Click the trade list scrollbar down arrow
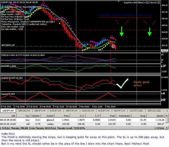This screenshot has width=169, height=147. pyautogui.click(x=167, y=128)
